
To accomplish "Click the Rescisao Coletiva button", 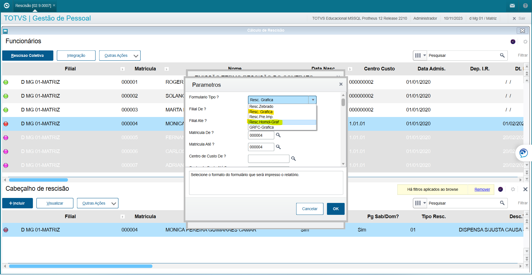I will click(27, 56).
